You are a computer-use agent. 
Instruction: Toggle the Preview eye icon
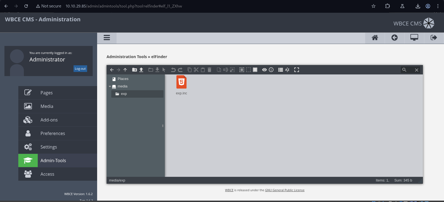coord(264,70)
